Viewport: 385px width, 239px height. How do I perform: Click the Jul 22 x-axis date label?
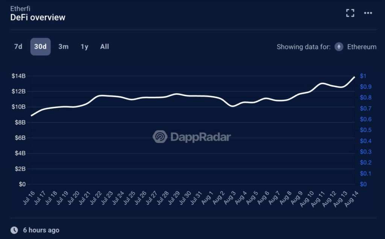point(95,198)
